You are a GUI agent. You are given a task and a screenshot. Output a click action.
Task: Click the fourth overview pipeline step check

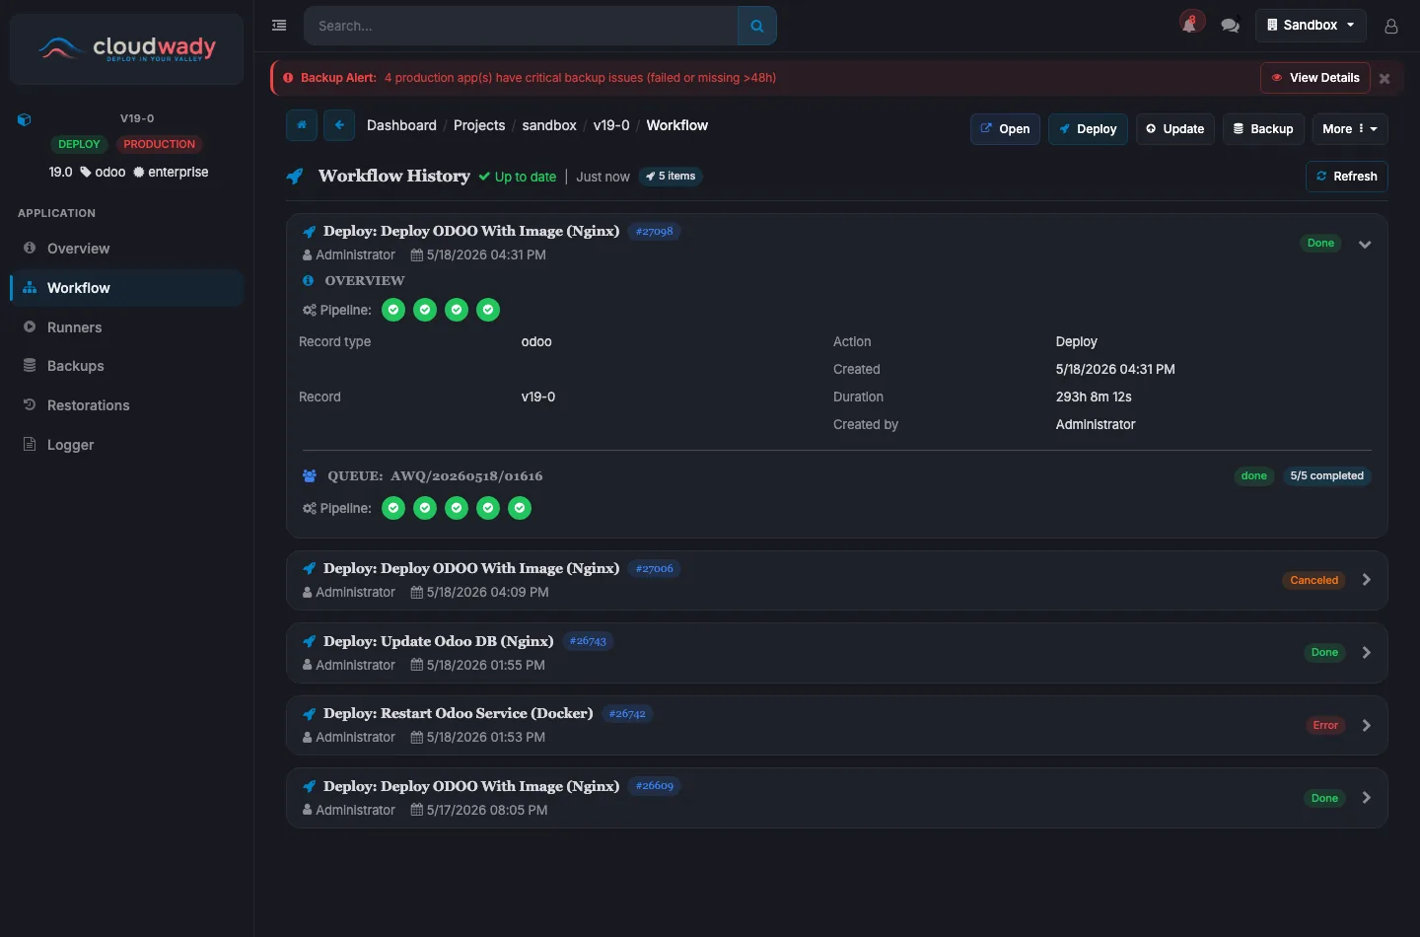(488, 310)
